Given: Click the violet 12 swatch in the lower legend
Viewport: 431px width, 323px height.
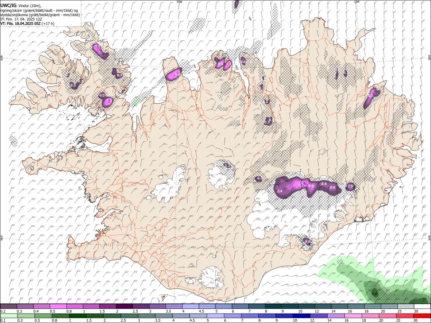Looking at the screenshot, I should 319,316.
